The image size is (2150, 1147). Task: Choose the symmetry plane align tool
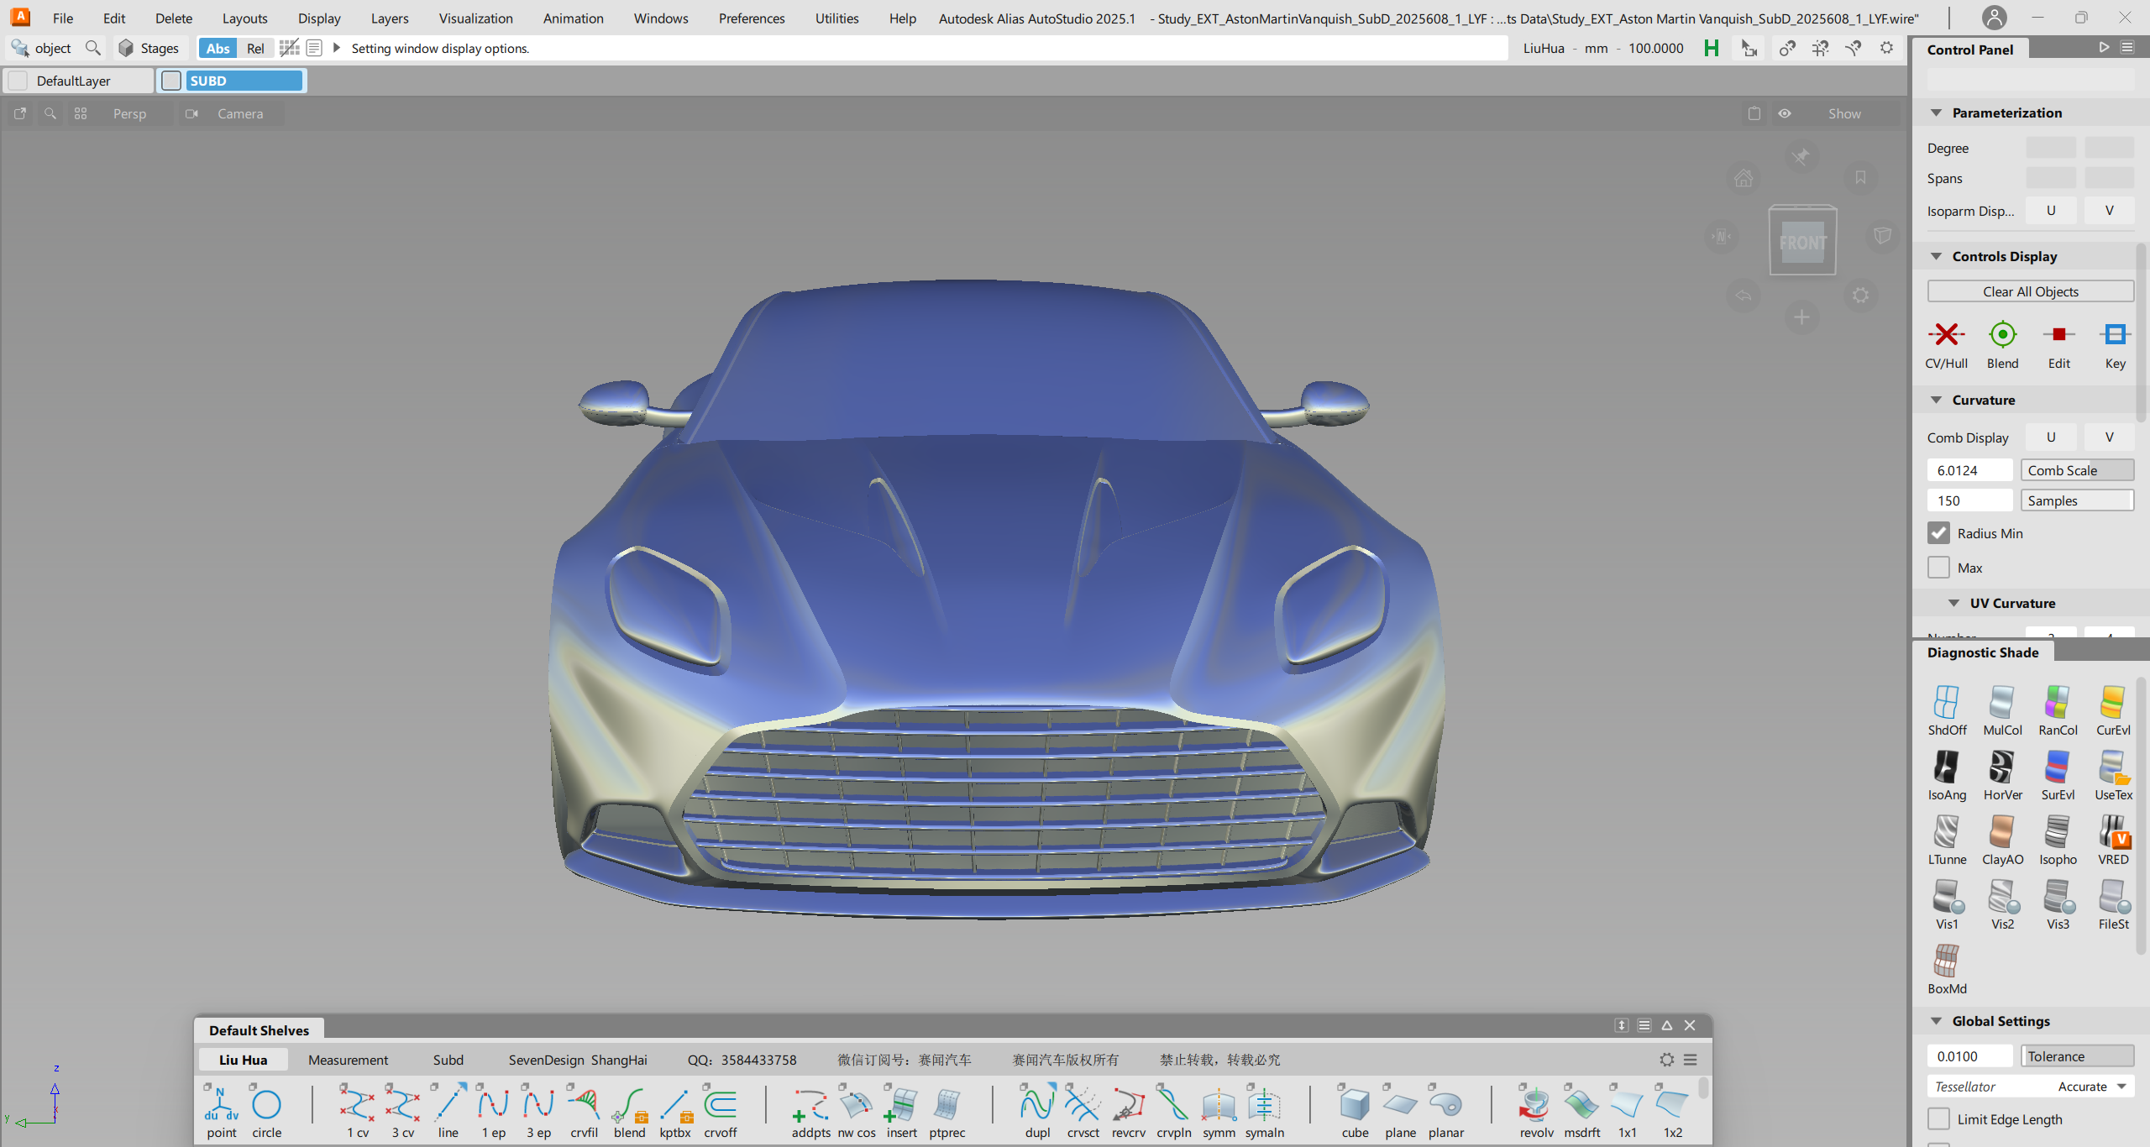[1263, 1107]
